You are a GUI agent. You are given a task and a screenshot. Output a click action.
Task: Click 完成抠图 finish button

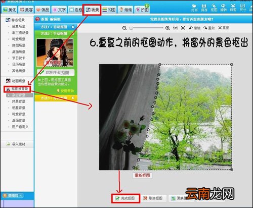(125, 198)
